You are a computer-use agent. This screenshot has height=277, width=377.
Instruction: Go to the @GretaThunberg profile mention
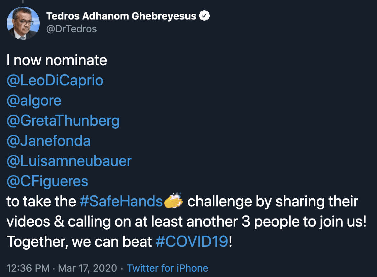[63, 121]
